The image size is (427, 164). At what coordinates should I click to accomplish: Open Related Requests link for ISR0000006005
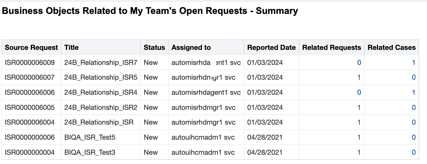coord(359,107)
